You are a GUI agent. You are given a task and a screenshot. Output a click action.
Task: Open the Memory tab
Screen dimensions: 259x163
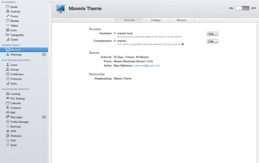(181, 20)
